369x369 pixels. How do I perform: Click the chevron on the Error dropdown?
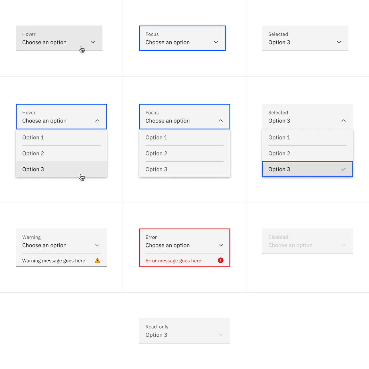click(220, 245)
